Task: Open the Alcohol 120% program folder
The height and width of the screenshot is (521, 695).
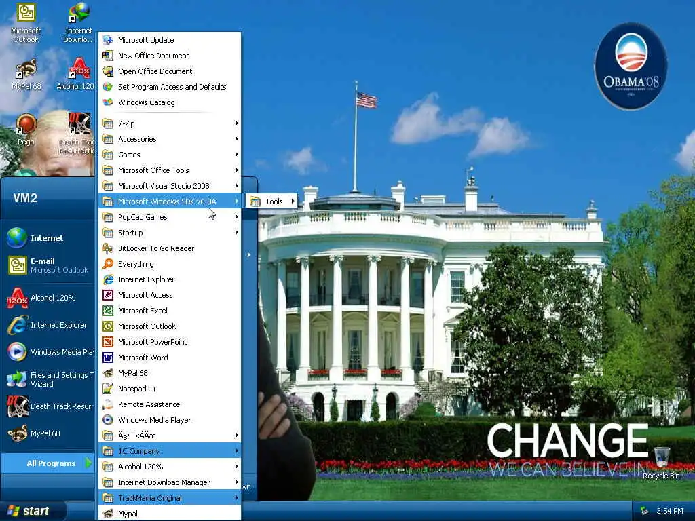Action: coord(169,467)
